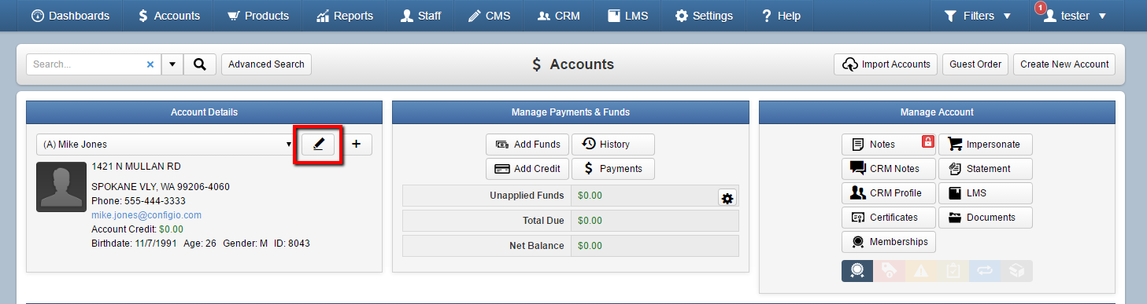Screen dimensions: 1147x304
Task: Click the Account Credit: $0.00 text
Action: pyautogui.click(x=137, y=229)
